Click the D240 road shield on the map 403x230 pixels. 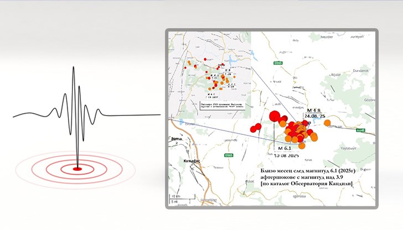click(360, 130)
